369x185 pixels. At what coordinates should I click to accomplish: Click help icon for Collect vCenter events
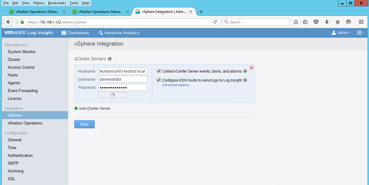point(245,71)
